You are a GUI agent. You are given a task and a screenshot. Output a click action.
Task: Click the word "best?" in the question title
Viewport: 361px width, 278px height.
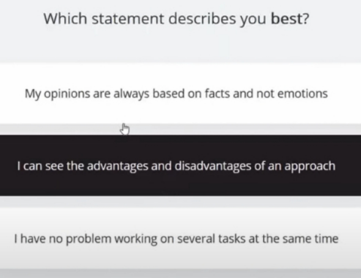coord(290,18)
